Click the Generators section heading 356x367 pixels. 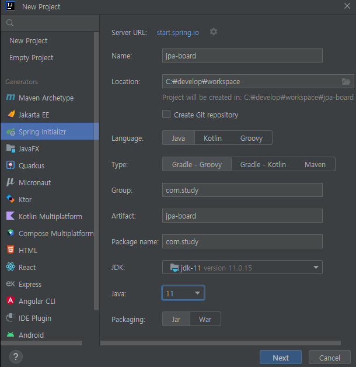(x=22, y=82)
